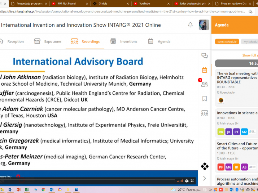Open the chat panel icon in sidebar
The image size is (258, 193).
[x=205, y=55]
